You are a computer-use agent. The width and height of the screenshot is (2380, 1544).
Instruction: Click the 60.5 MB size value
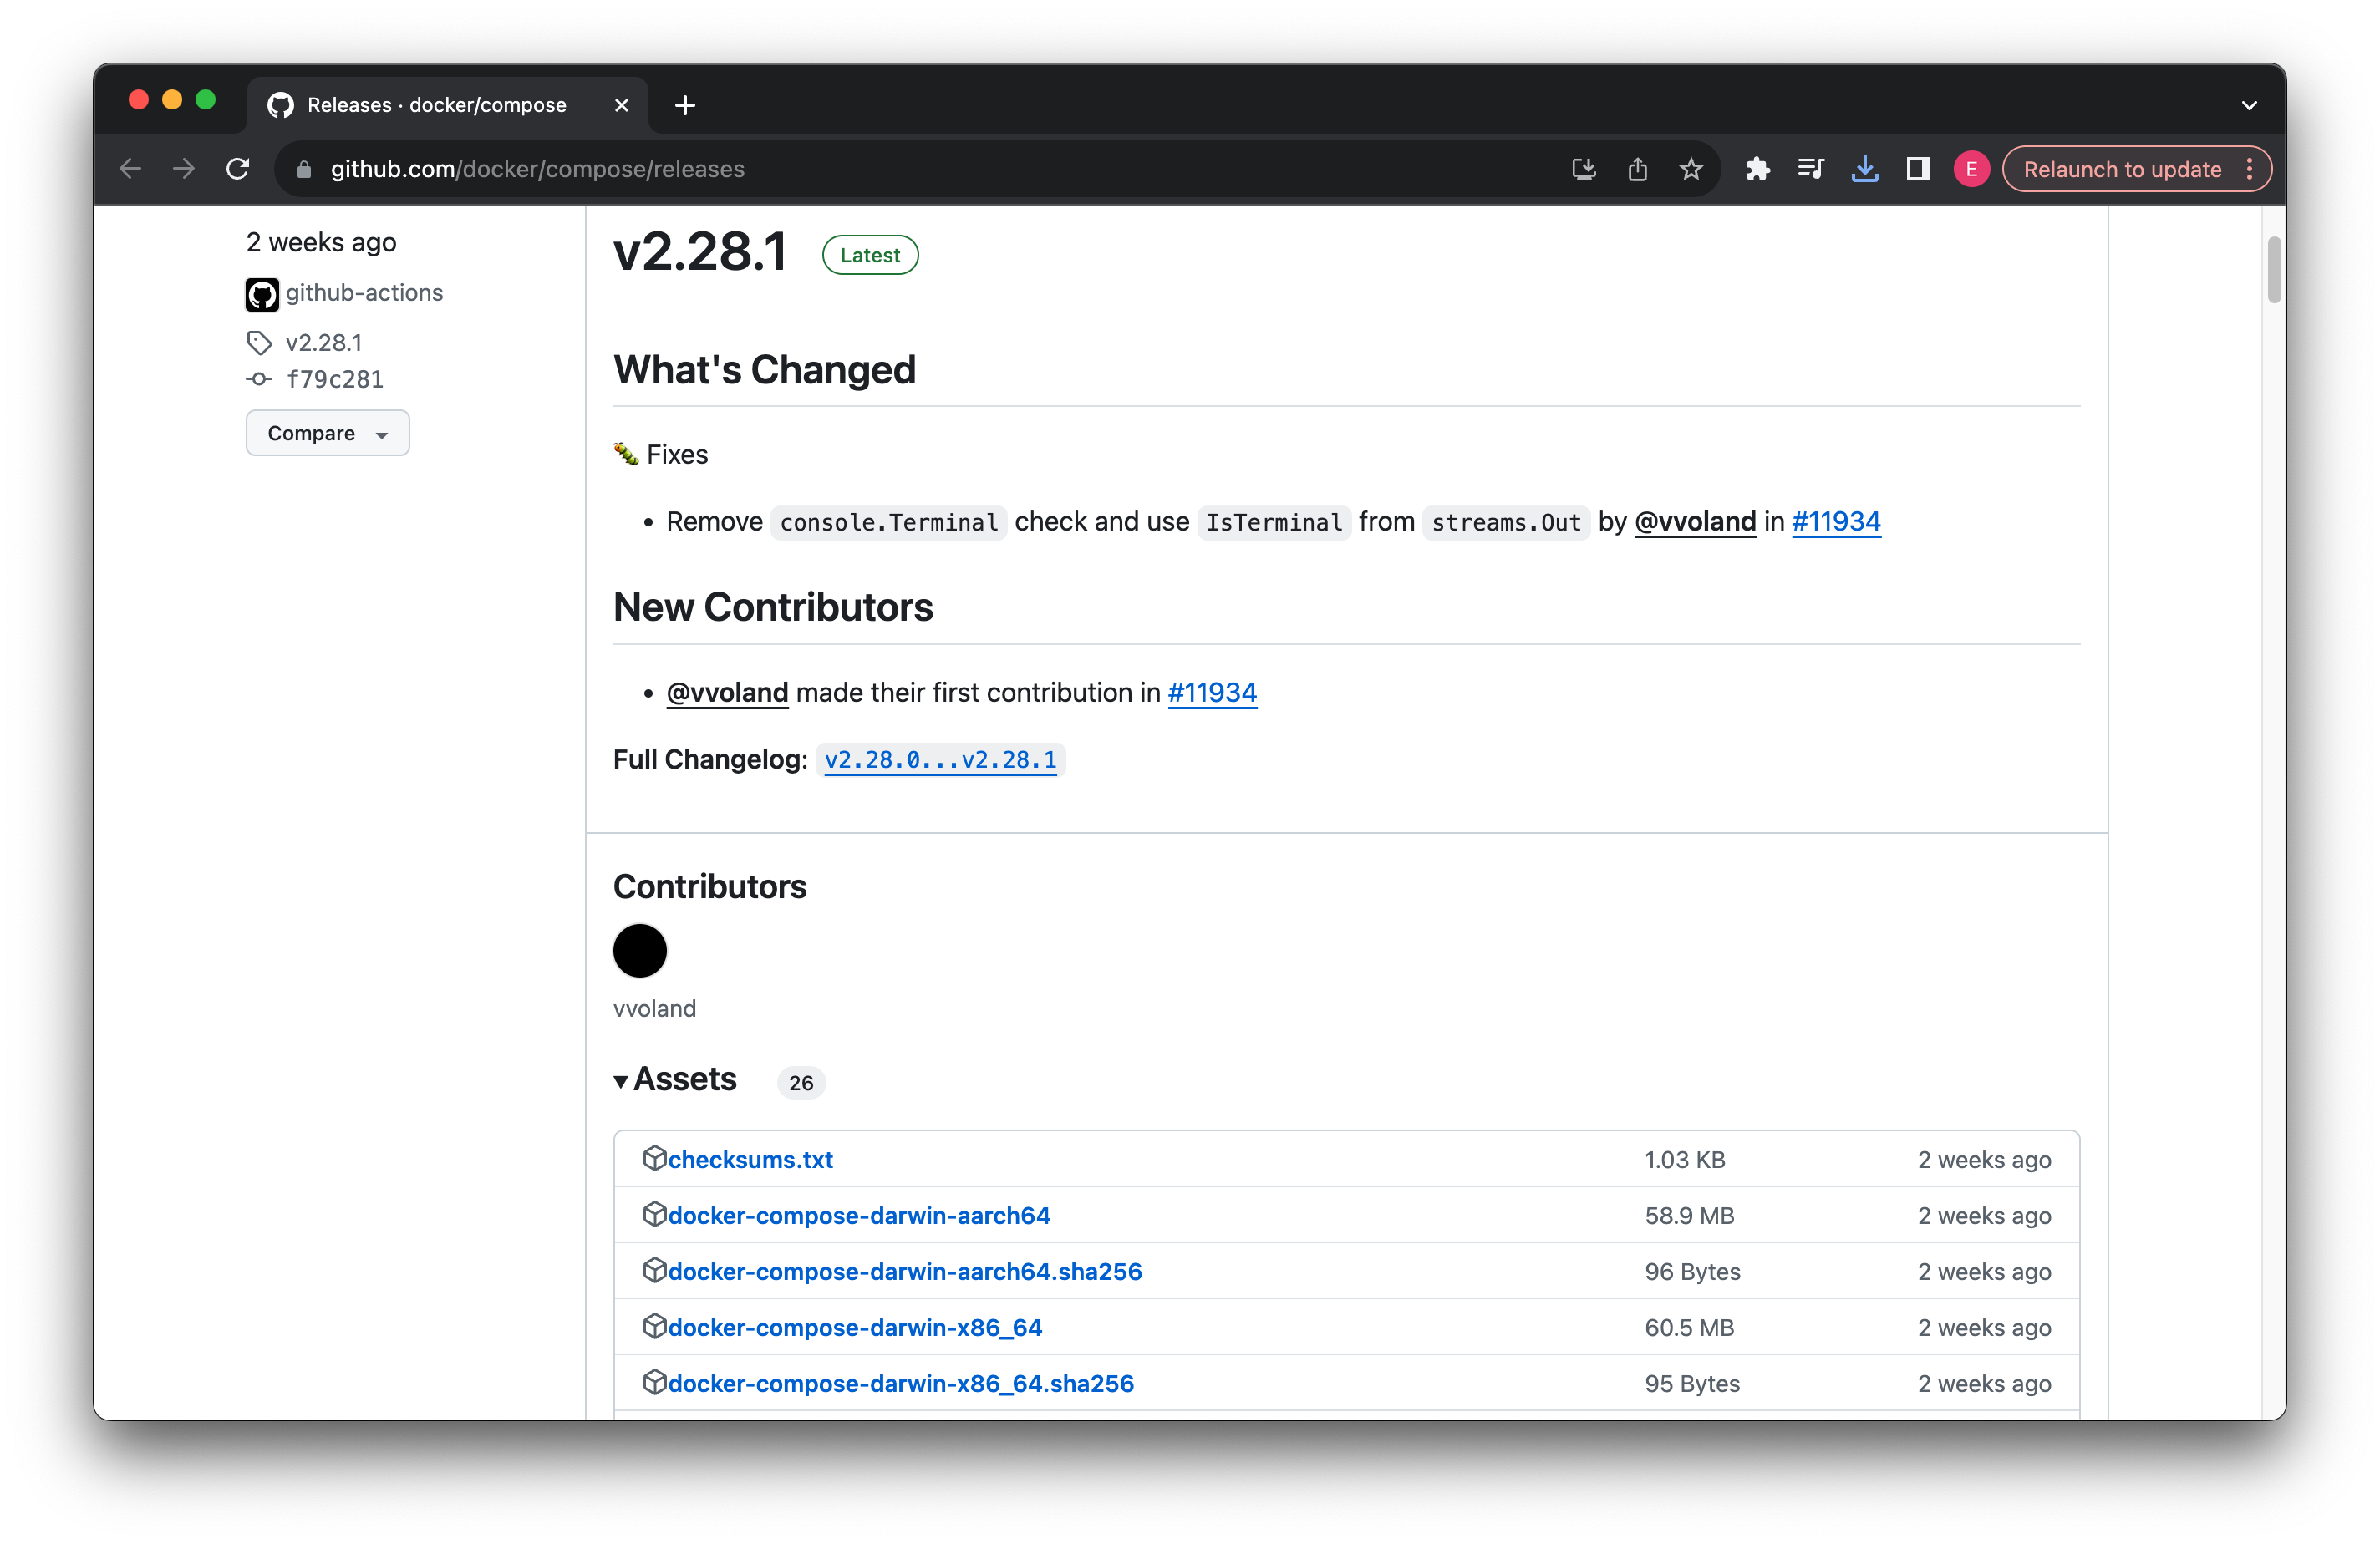click(x=1689, y=1327)
